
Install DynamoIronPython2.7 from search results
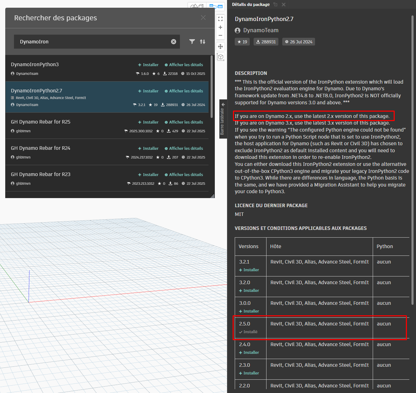click(148, 91)
